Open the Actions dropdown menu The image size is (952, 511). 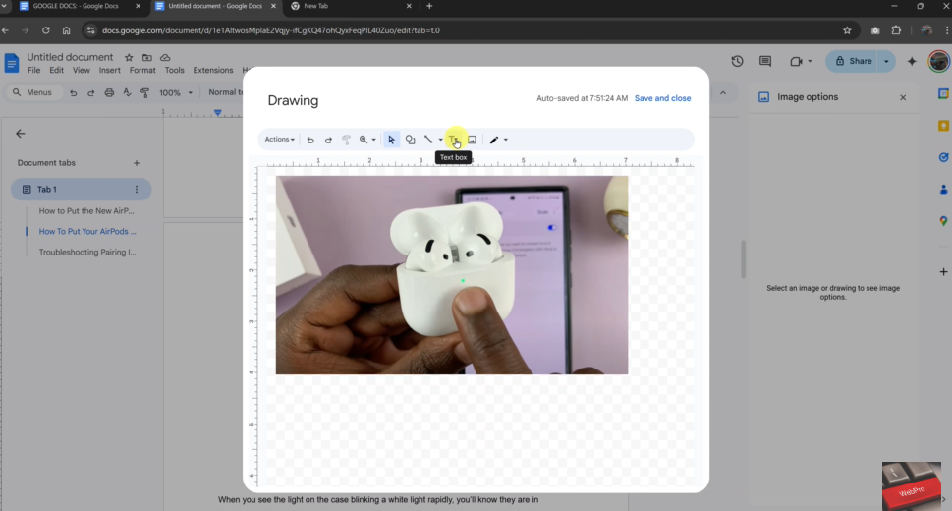(279, 140)
